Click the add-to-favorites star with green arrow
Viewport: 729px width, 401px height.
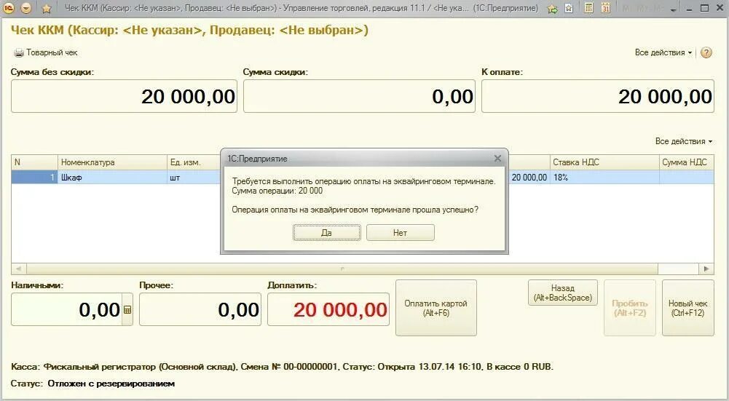552,8
